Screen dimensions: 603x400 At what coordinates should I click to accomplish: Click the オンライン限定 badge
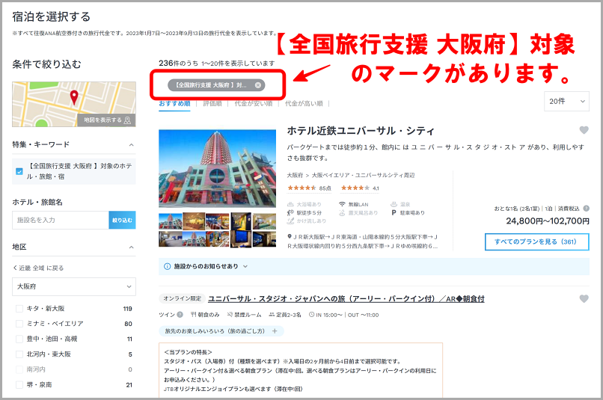pos(182,298)
